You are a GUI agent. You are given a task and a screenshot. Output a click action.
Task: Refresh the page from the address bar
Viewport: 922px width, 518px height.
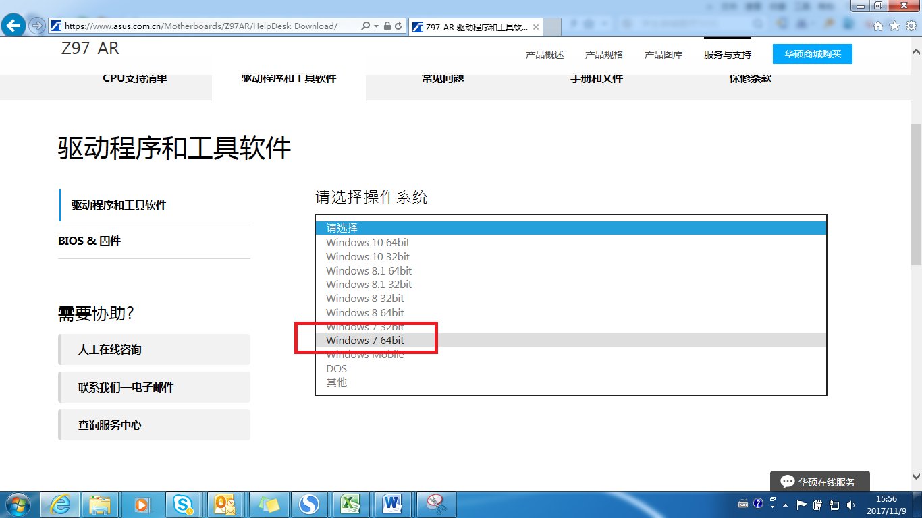[x=399, y=26]
